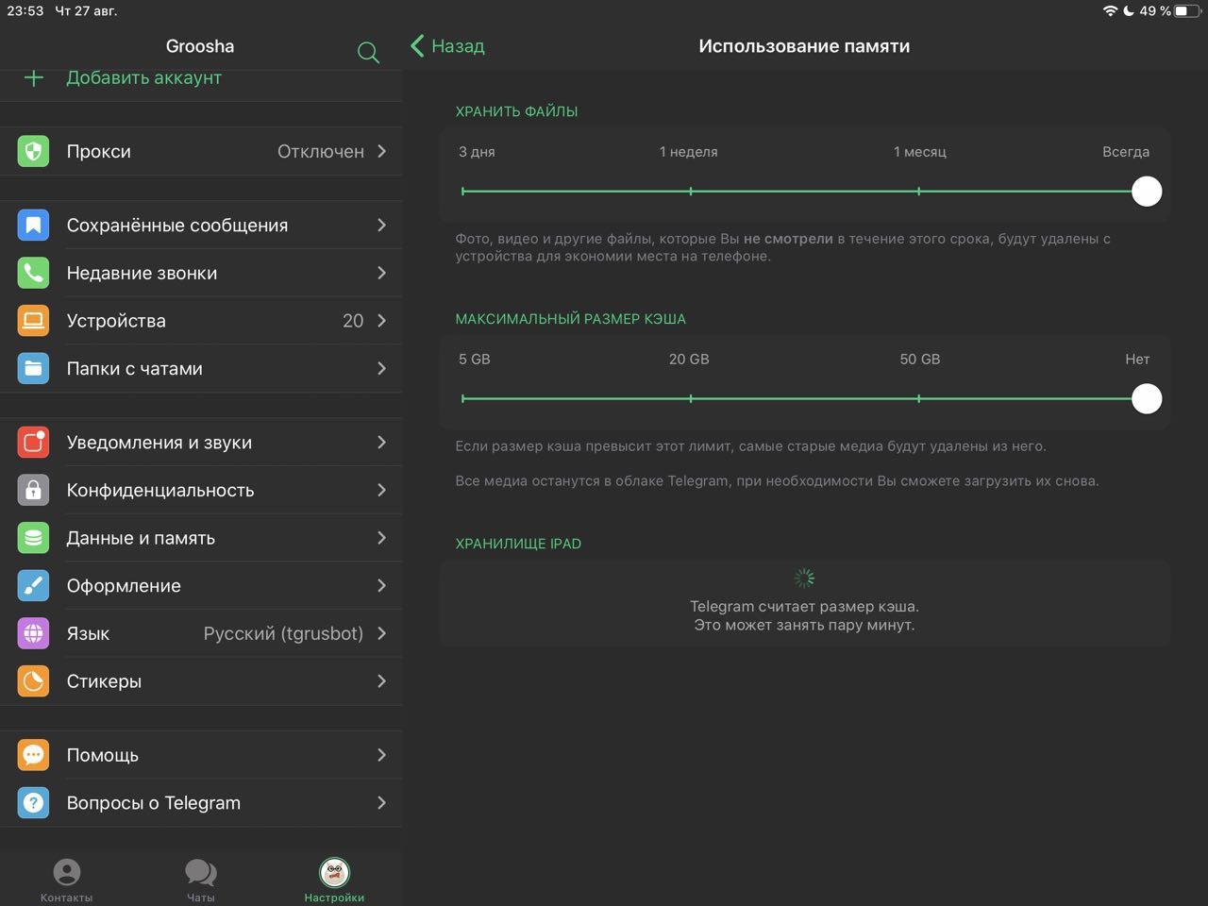Screen dimensions: 1208x906
Task: Switch to the Настройки tab
Action: click(334, 880)
